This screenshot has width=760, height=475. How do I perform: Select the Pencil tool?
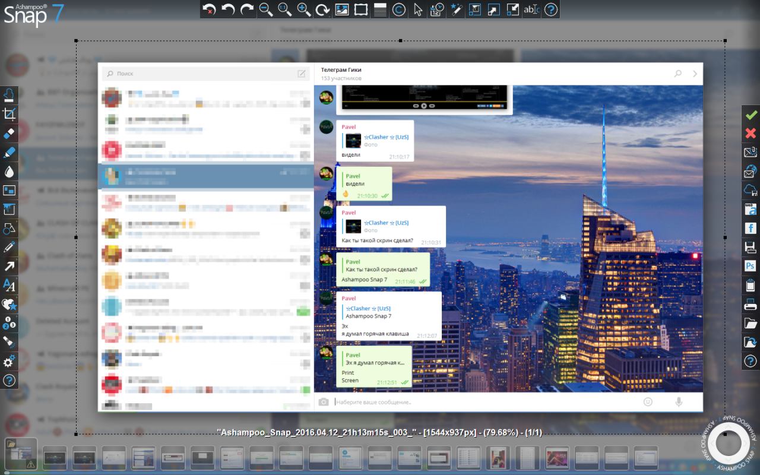[9, 248]
